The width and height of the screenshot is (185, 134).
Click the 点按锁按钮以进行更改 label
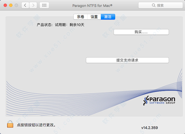[x=36, y=125]
